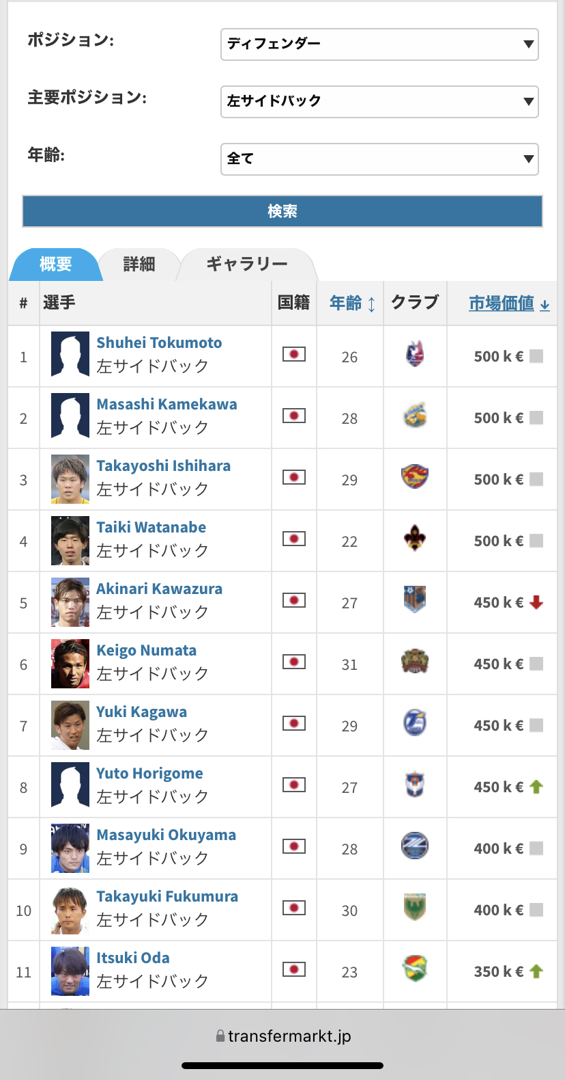Viewport: 565px width, 1080px height.
Task: Click Itsuki Oda's club crest icon
Action: click(x=415, y=969)
